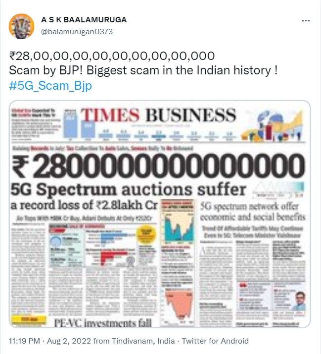
Task: Click the man's portrait photo in the newspaper
Action: pos(300,301)
